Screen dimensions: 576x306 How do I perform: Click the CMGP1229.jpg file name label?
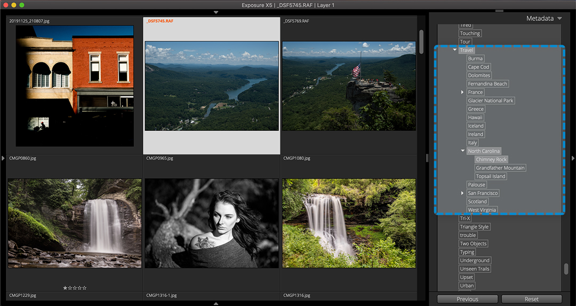tap(23, 295)
